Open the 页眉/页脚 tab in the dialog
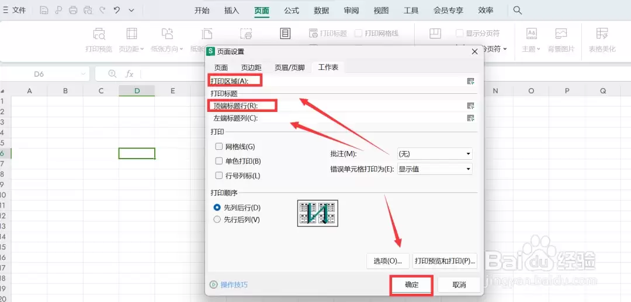 (x=290, y=68)
